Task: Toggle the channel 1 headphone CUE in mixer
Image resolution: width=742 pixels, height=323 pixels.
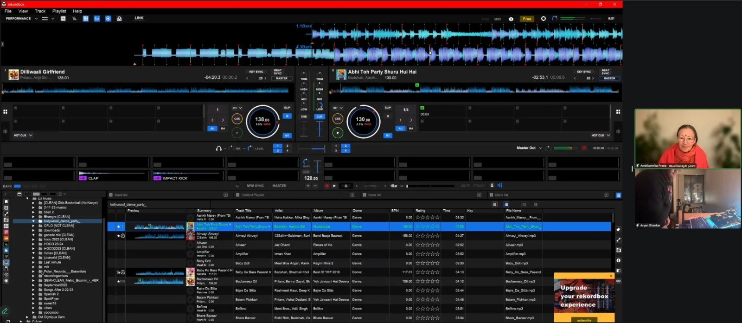Action: click(304, 117)
